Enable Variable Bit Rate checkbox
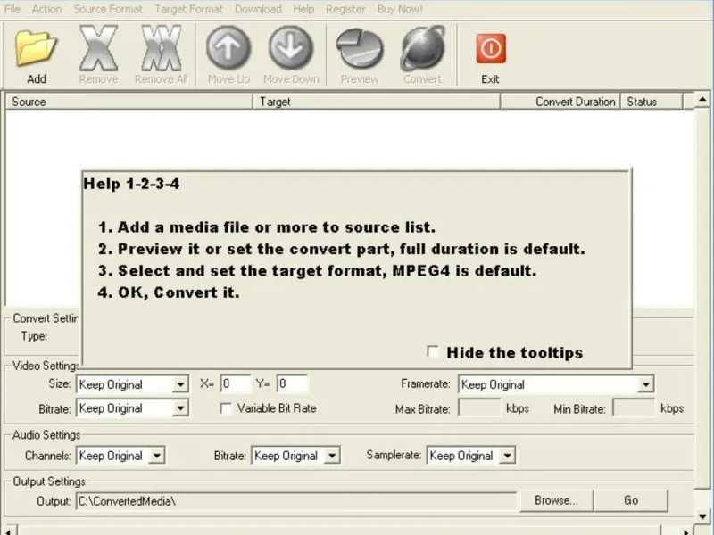Image resolution: width=714 pixels, height=535 pixels. (x=226, y=408)
